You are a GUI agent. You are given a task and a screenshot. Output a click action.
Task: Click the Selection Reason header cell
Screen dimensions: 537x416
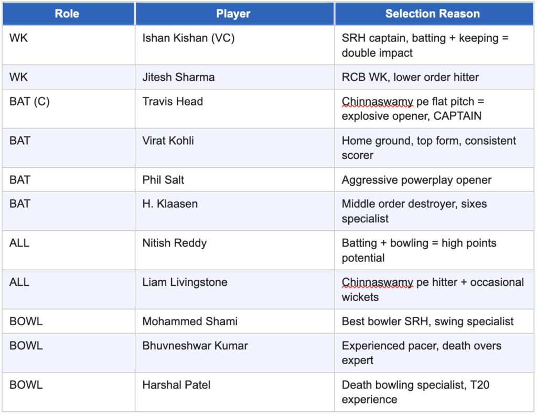pos(434,14)
